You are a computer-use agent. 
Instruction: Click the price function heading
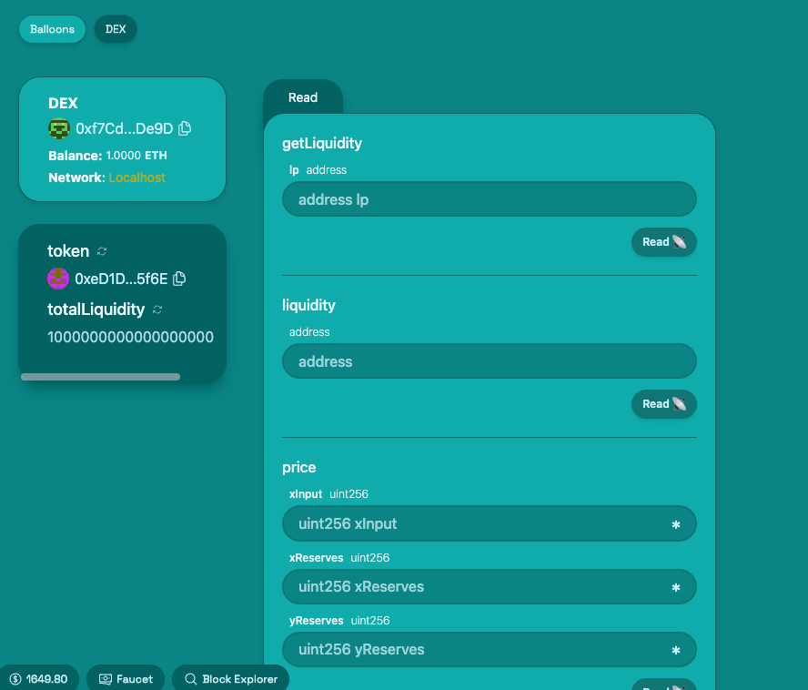pos(298,468)
